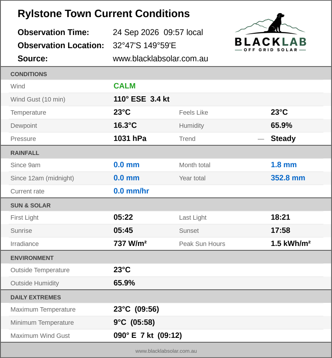
Task: Open the www.blacklabsolar.com.au source link in header
Action: pyautogui.click(x=160, y=59)
